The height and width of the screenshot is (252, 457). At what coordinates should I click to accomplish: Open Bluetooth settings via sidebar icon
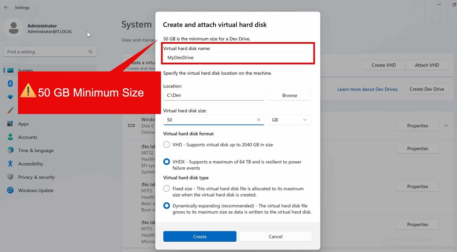(x=10, y=83)
